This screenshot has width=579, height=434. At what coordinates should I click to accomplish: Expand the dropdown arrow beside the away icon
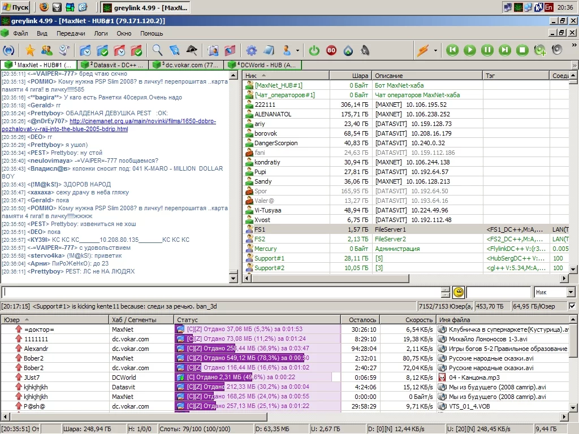click(x=297, y=50)
